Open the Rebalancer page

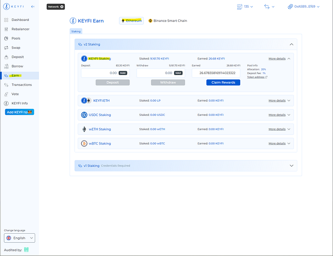(20, 29)
